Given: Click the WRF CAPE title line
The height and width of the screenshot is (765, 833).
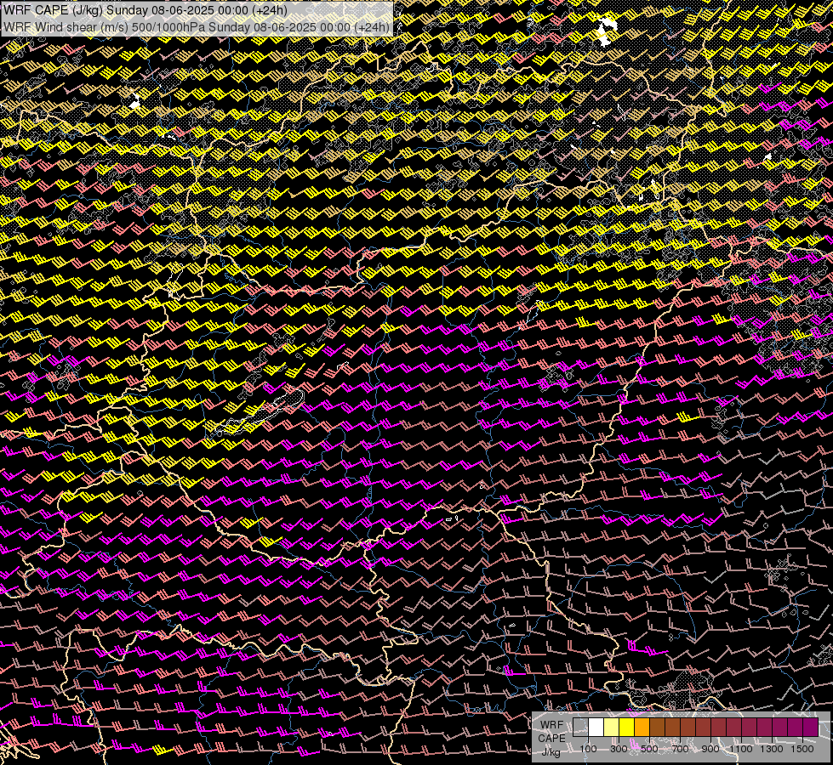Looking at the screenshot, I should (x=145, y=10).
